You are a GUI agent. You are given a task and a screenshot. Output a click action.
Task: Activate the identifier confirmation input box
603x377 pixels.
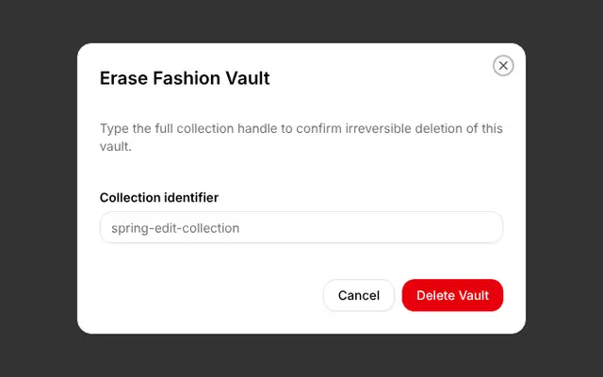(301, 228)
